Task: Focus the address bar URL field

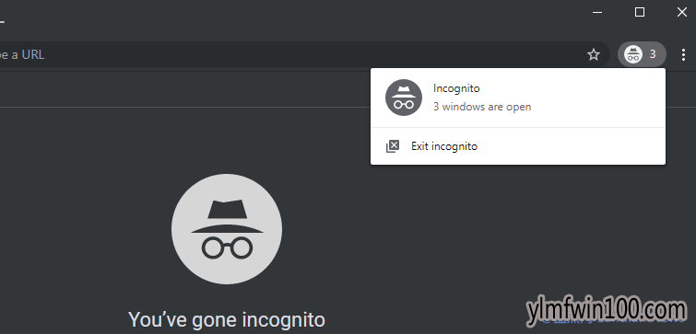Action: pyautogui.click(x=289, y=55)
